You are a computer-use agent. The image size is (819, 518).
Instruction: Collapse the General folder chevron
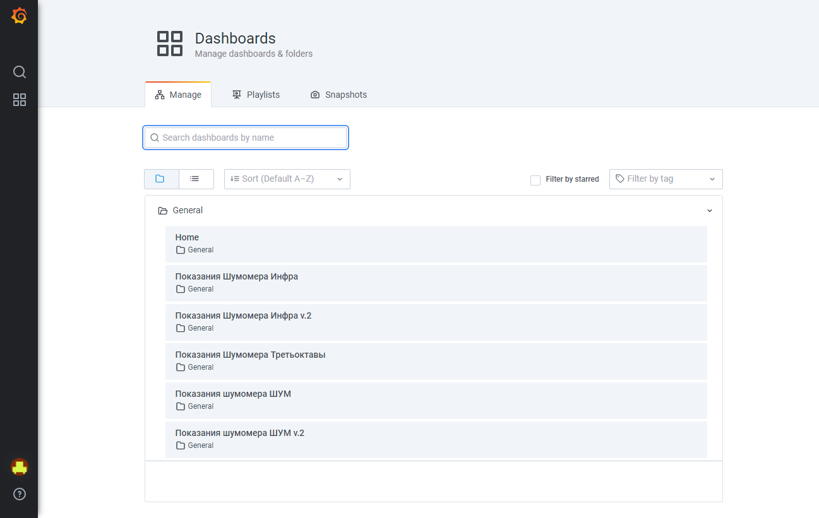(x=709, y=211)
